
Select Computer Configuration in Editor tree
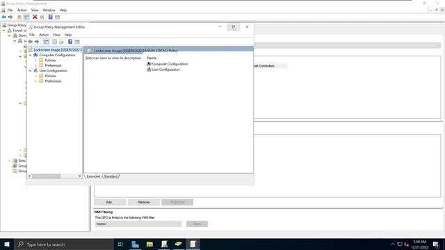coord(57,55)
